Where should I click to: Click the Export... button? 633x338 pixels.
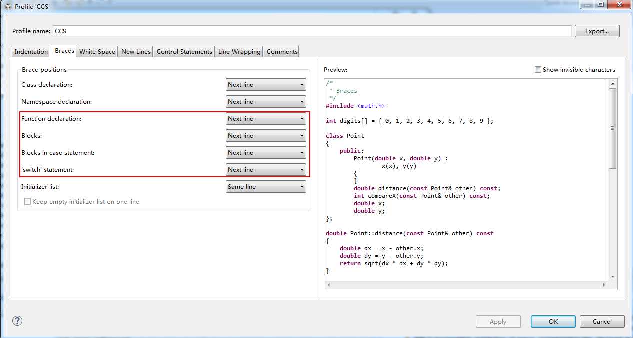tap(597, 31)
